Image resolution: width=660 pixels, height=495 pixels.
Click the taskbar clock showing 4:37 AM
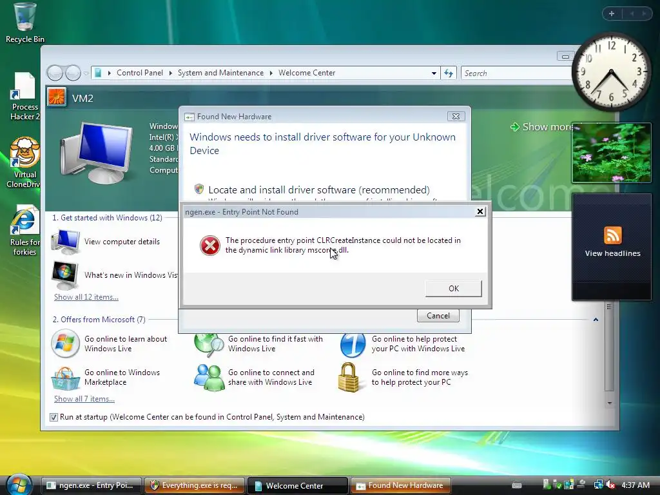click(636, 485)
